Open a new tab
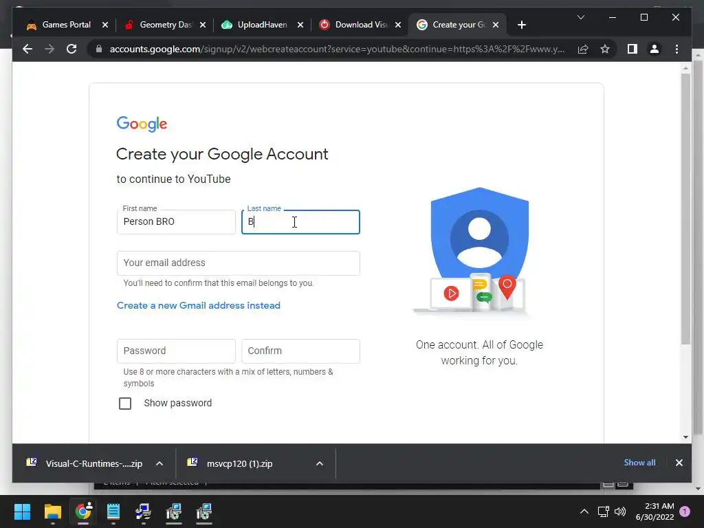This screenshot has width=704, height=528. [521, 25]
